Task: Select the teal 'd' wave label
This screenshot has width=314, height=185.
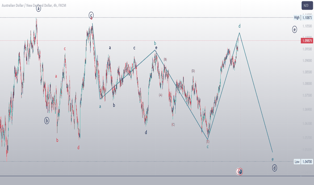Action: click(x=240, y=26)
